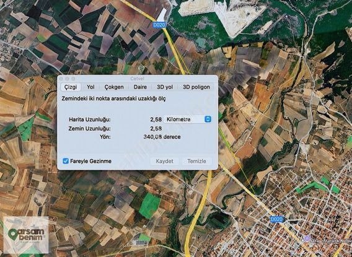Open the 3D poligon tab
352x257 pixels.
click(196, 87)
